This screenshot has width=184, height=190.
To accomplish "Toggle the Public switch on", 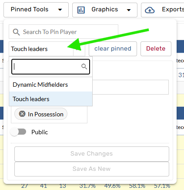I will pyautogui.click(x=18, y=132).
